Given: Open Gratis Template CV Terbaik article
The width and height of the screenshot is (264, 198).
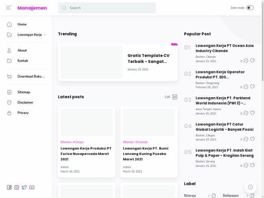Looking at the screenshot, I should tap(148, 59).
